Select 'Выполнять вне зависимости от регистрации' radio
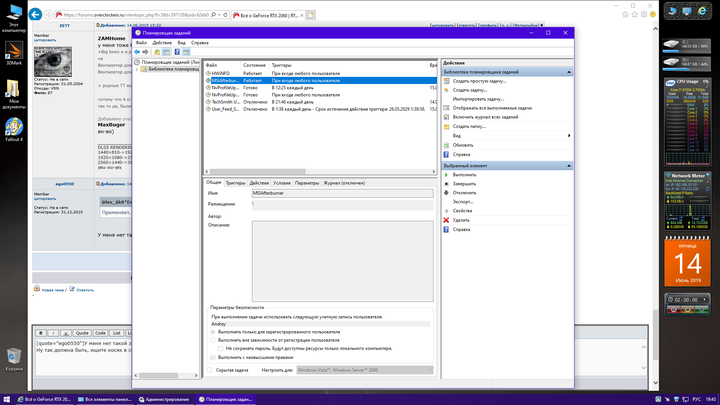This screenshot has width=720, height=405. (x=213, y=340)
